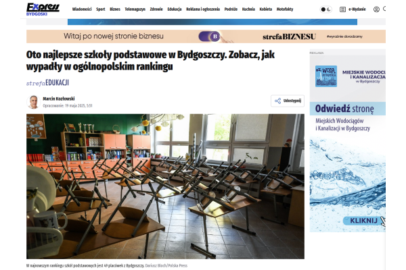Click the classroom article photo
This screenshot has height=270, width=406.
click(166, 186)
